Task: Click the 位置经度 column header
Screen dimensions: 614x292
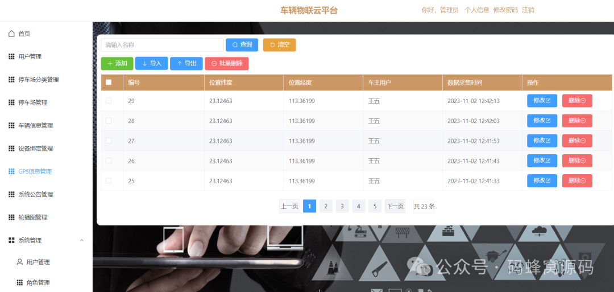Action: (300, 83)
